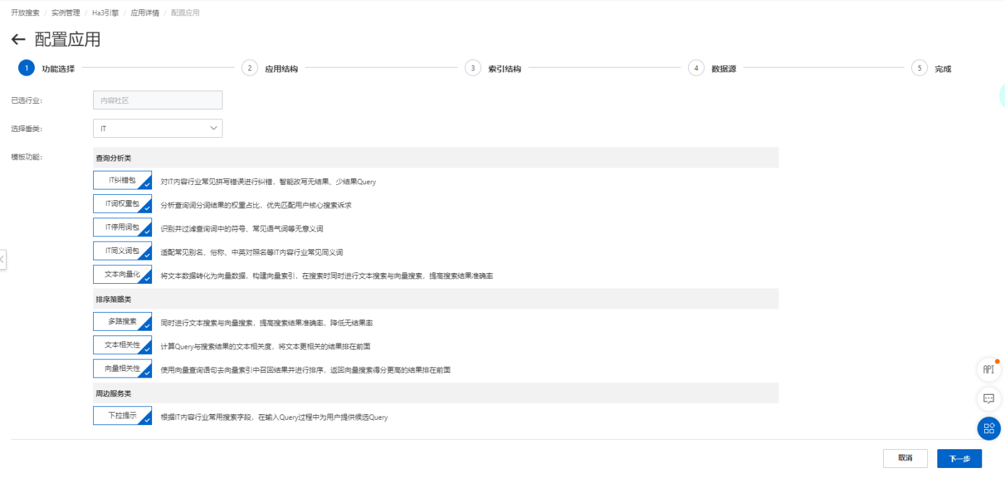The width and height of the screenshot is (1005, 478).
Task: Open the 实例管理 breadcrumb link
Action: tap(66, 13)
